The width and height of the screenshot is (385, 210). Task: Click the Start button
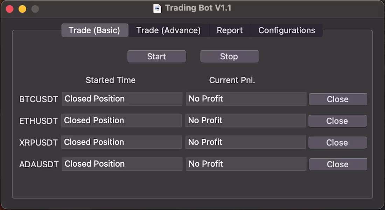[156, 56]
